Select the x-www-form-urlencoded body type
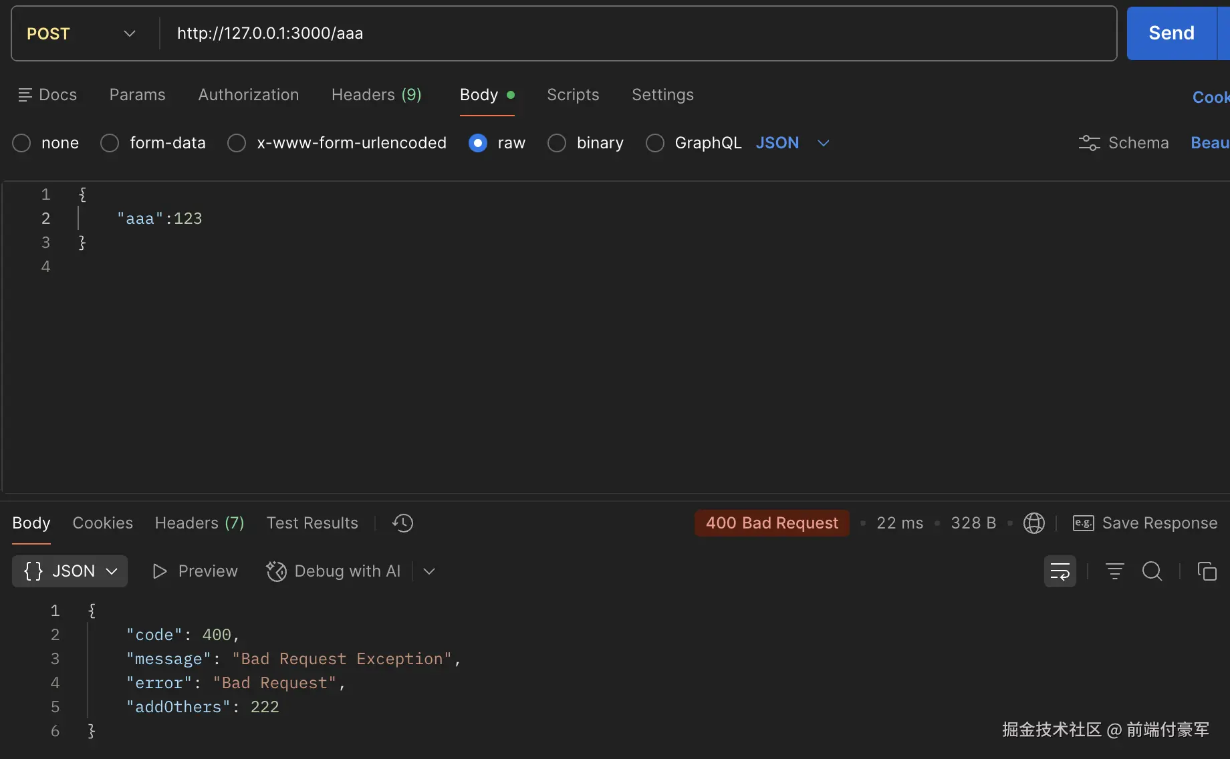This screenshot has height=759, width=1230. pos(237,143)
